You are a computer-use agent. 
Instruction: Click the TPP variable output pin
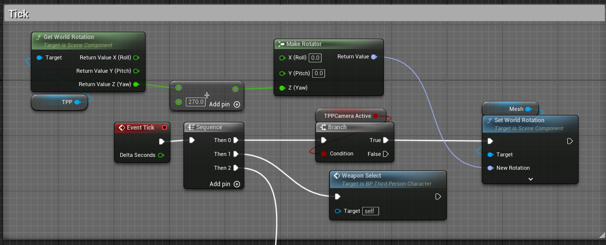(x=77, y=102)
